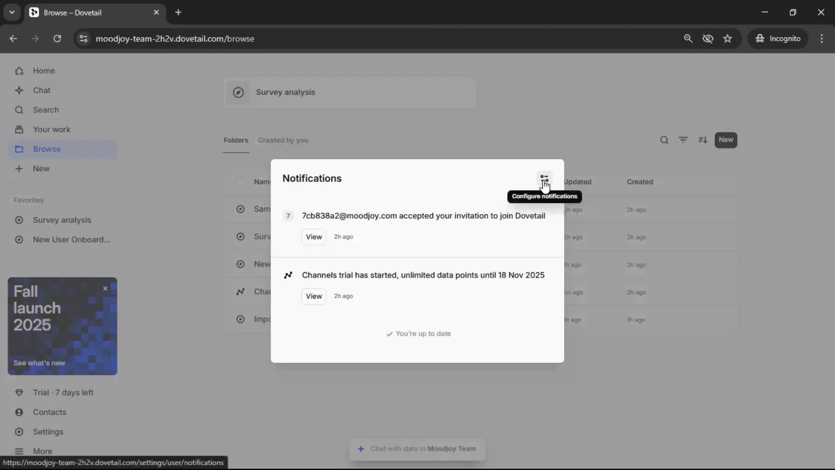Viewport: 835px width, 470px height.
Task: Switch to Created by you tab
Action: (x=283, y=140)
